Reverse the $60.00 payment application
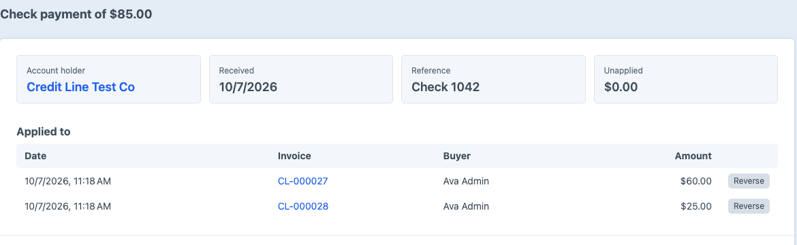This screenshot has height=245, width=797. tap(749, 181)
